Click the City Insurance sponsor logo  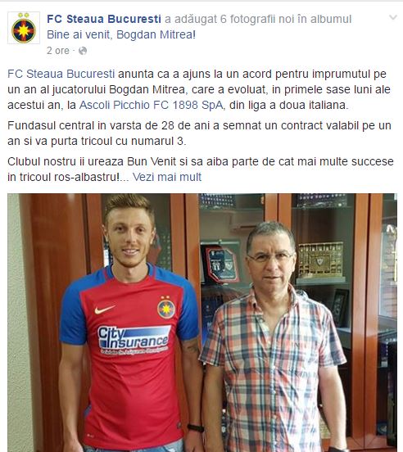coord(134,340)
